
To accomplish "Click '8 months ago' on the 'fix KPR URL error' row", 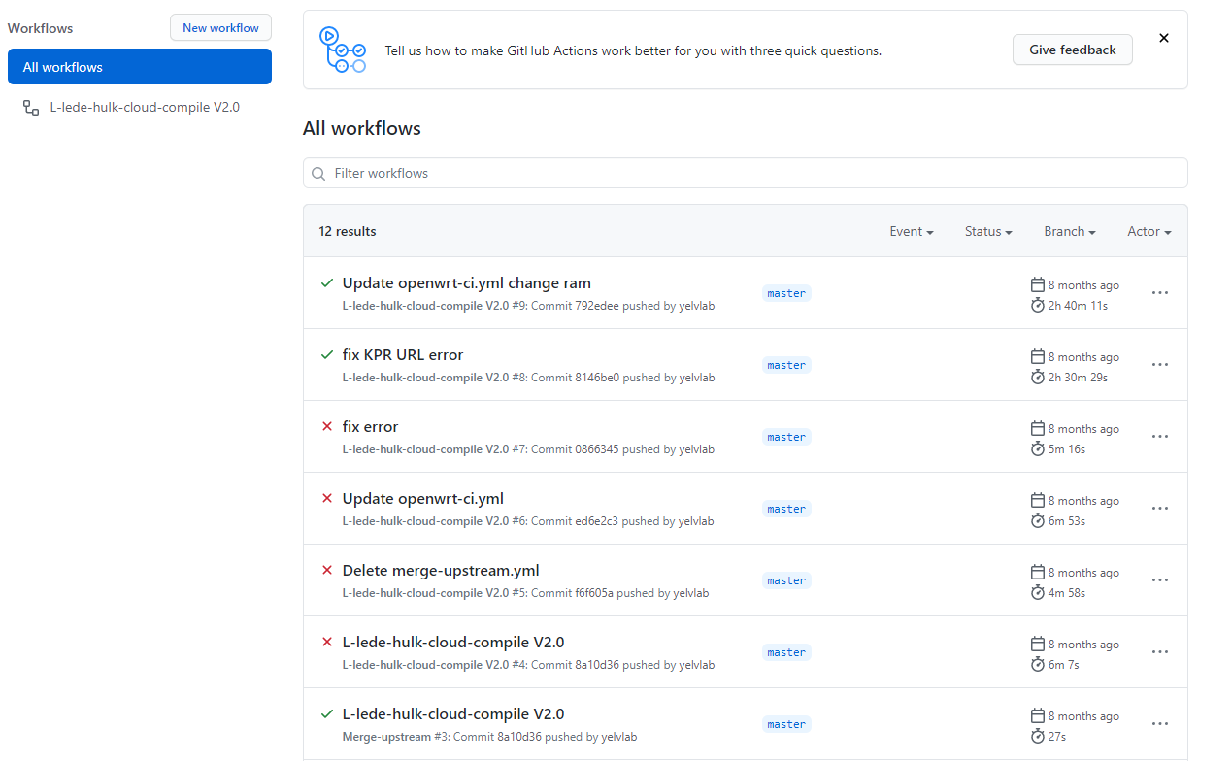I will [1083, 357].
